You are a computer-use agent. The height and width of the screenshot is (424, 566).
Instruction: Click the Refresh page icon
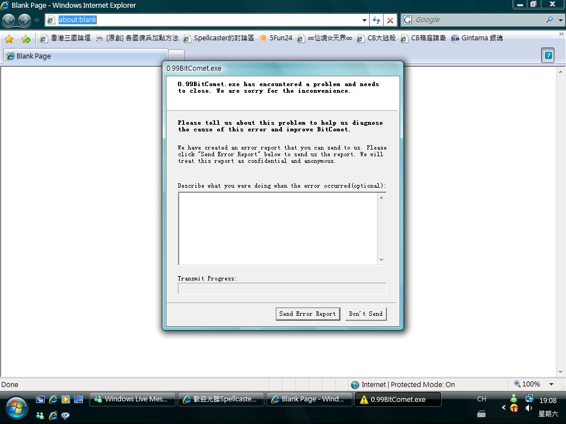tap(376, 20)
